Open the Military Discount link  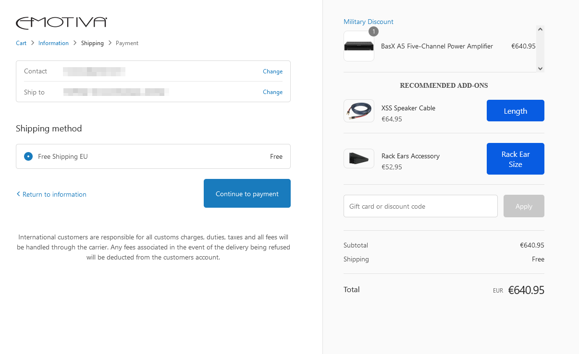point(369,22)
